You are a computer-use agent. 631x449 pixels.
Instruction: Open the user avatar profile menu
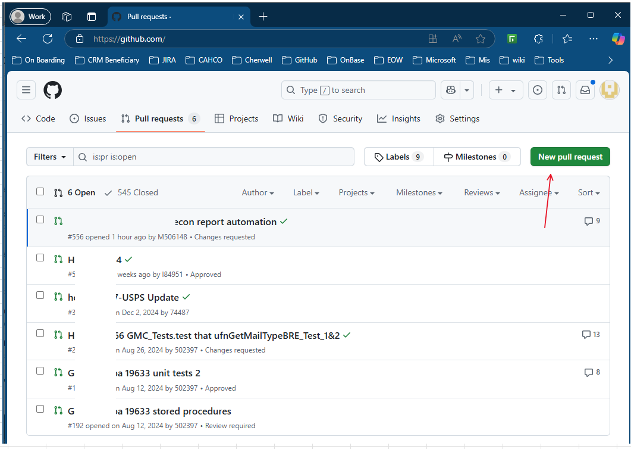point(610,90)
